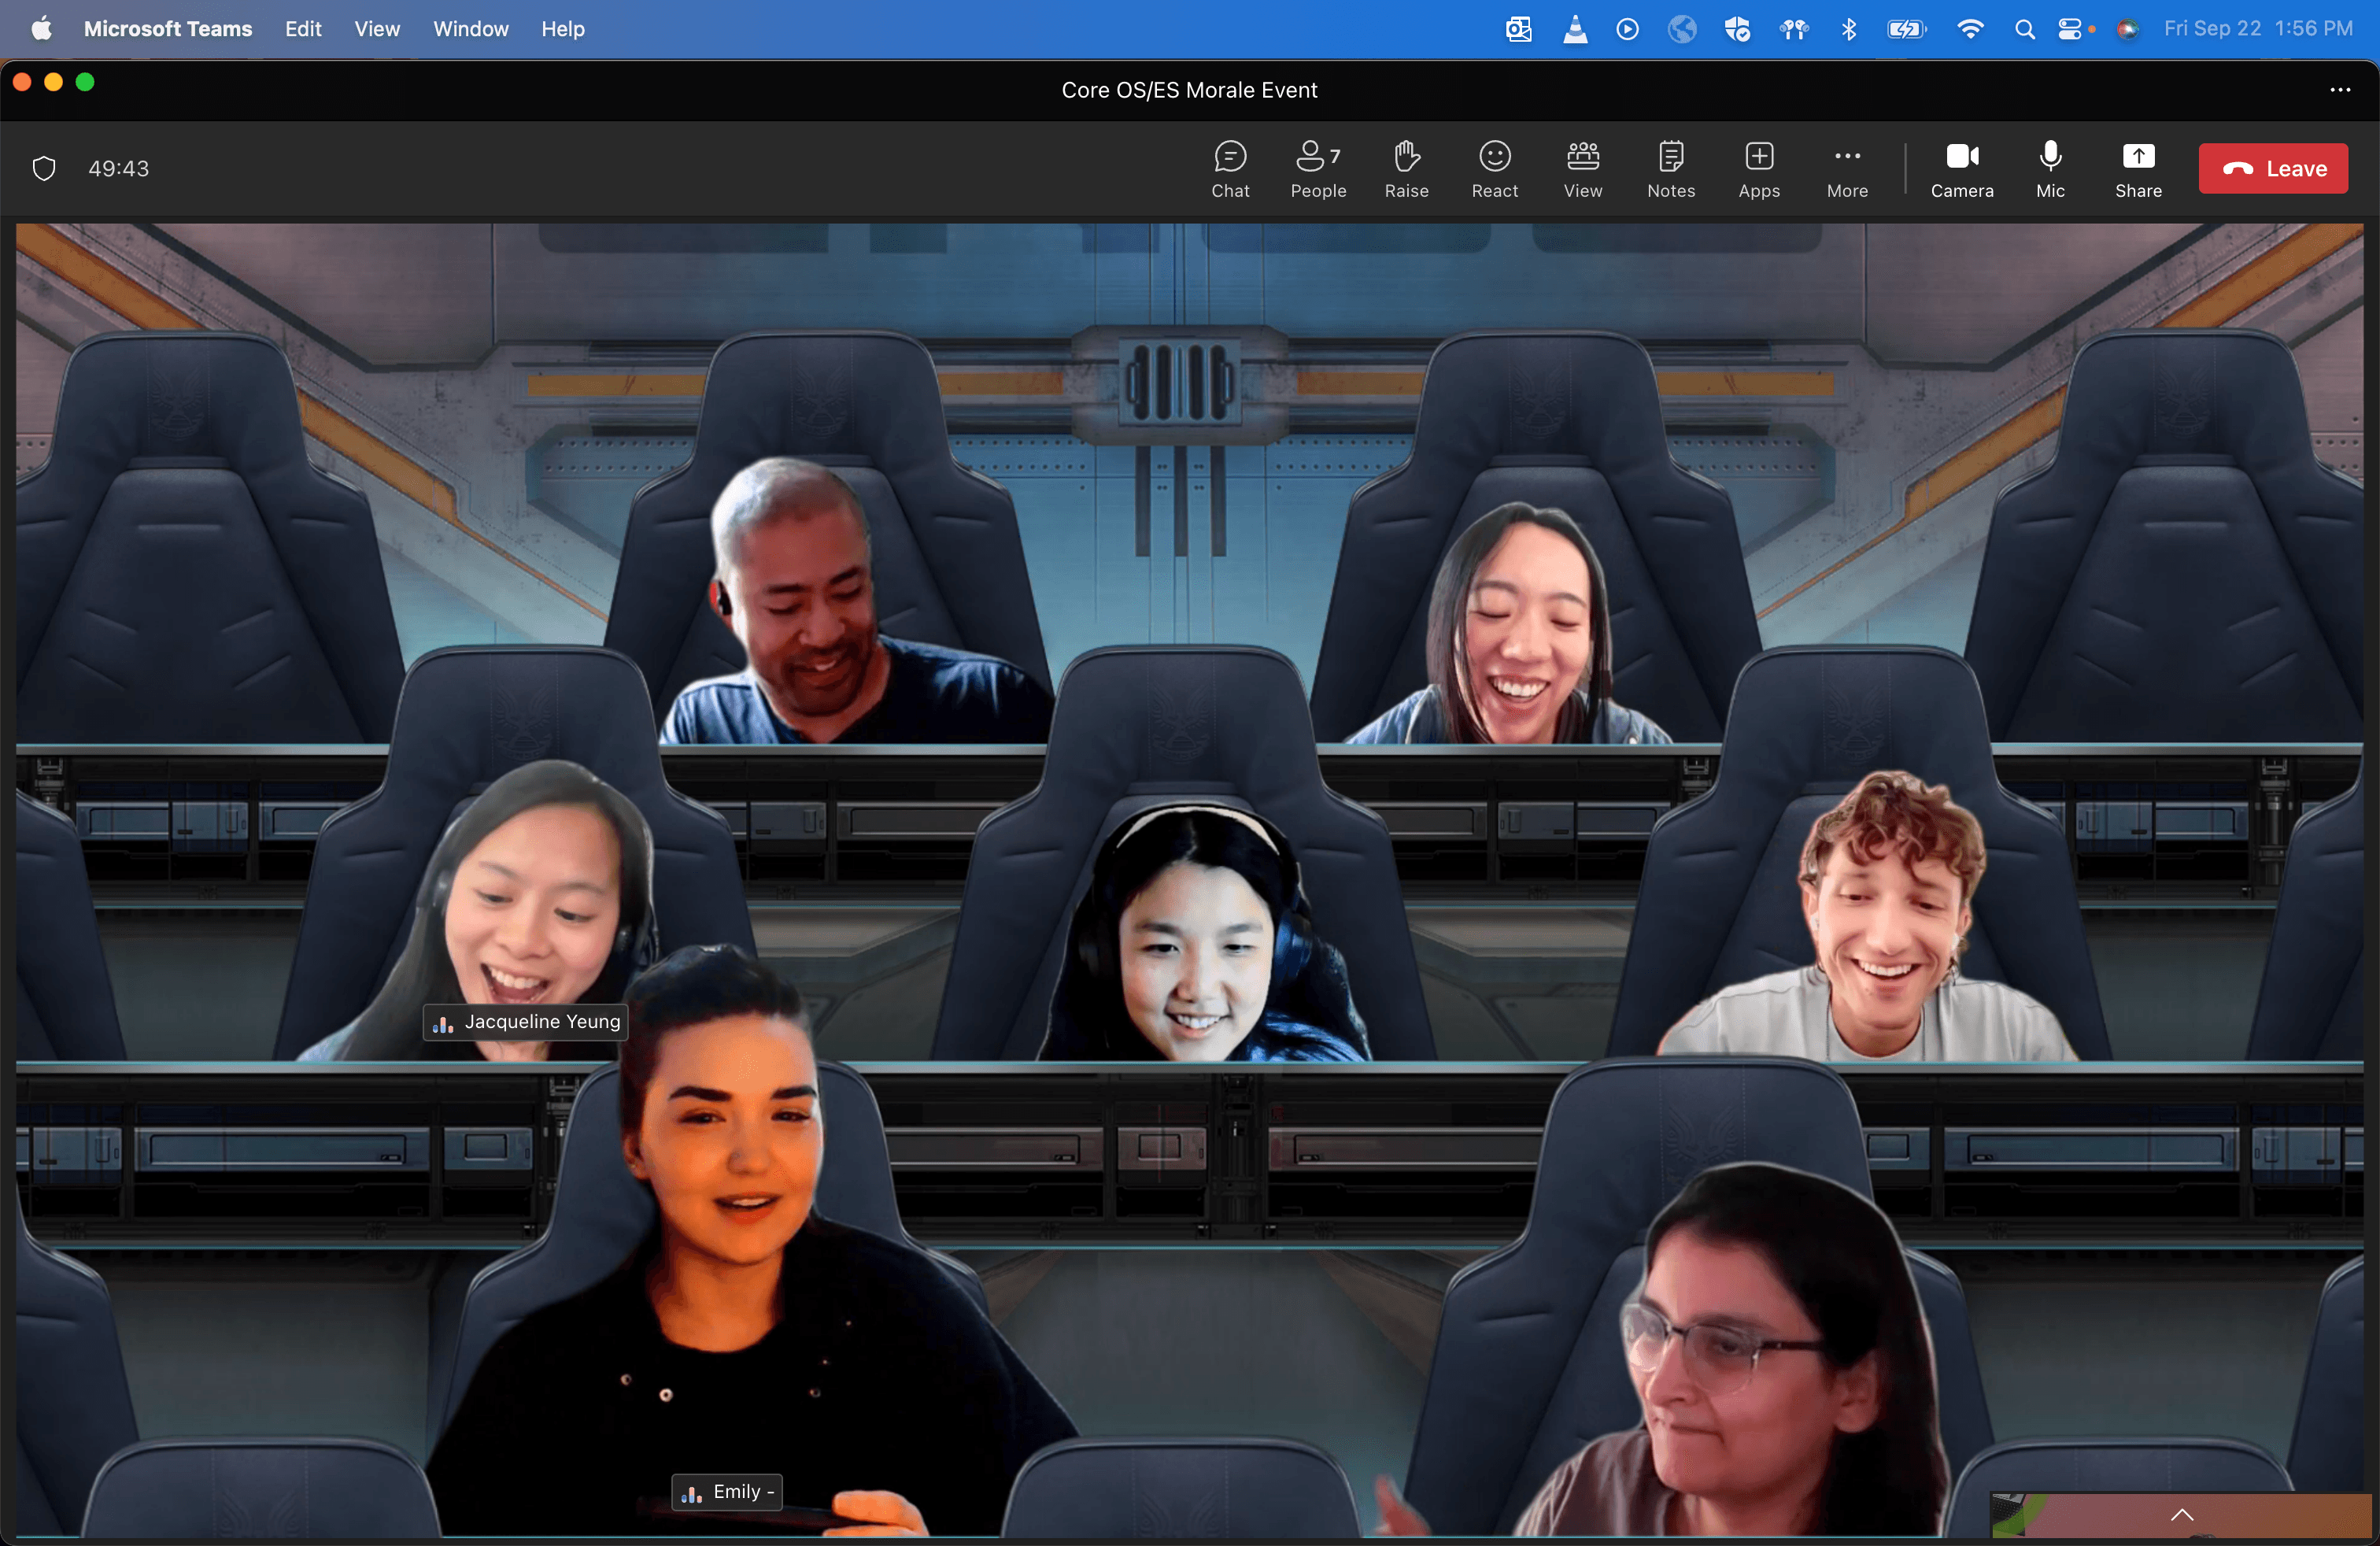This screenshot has width=2380, height=1546.
Task: Open the Wi-Fi status menu
Action: point(1970,29)
